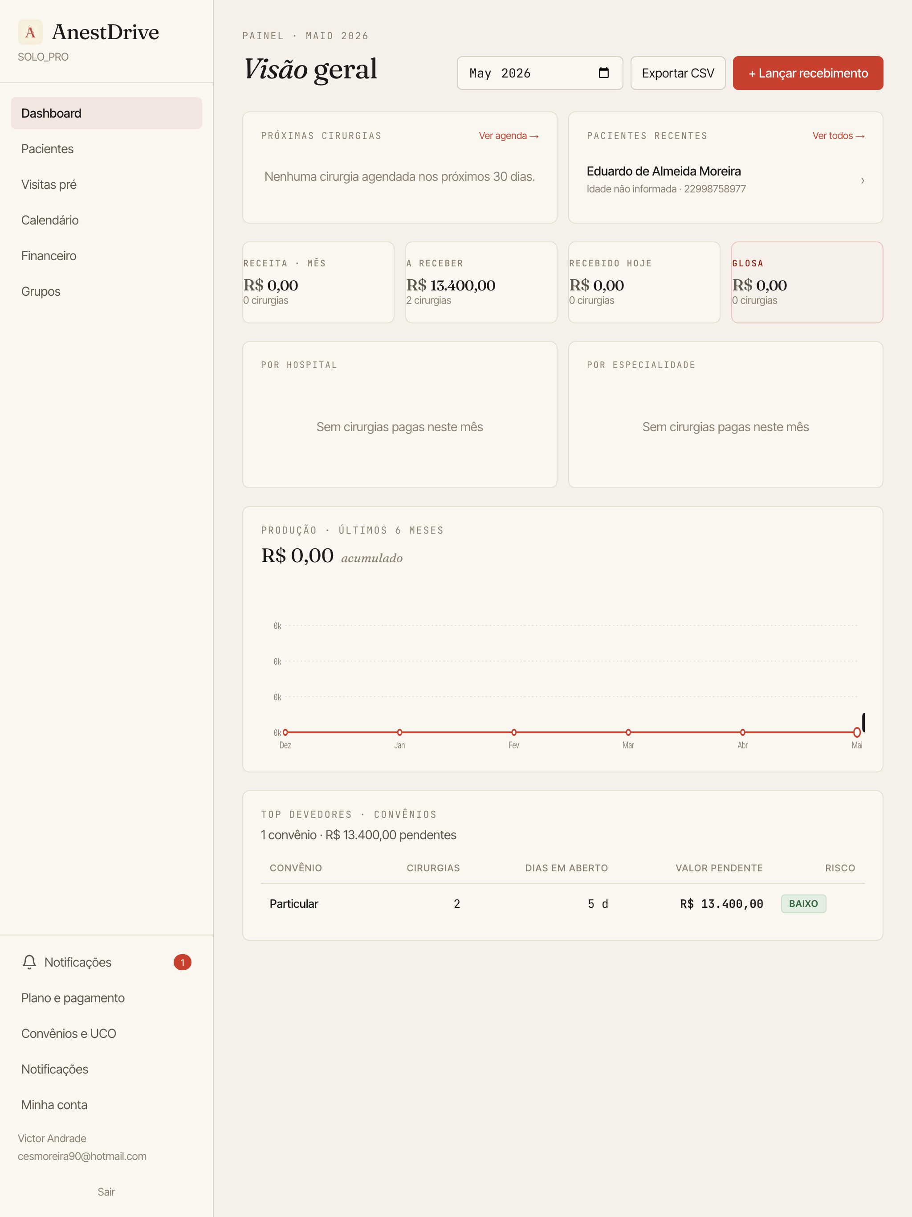Viewport: 912px width, 1217px height.
Task: Click the patient phone 22998758977 text
Action: [x=715, y=189]
